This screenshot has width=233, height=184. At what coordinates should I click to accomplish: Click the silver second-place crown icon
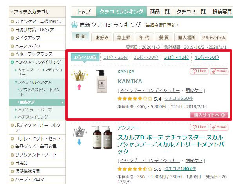[x=79, y=132]
